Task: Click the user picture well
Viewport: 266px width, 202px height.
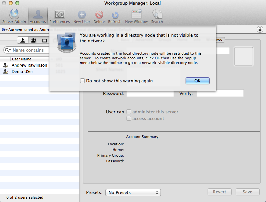Action: click(244, 56)
